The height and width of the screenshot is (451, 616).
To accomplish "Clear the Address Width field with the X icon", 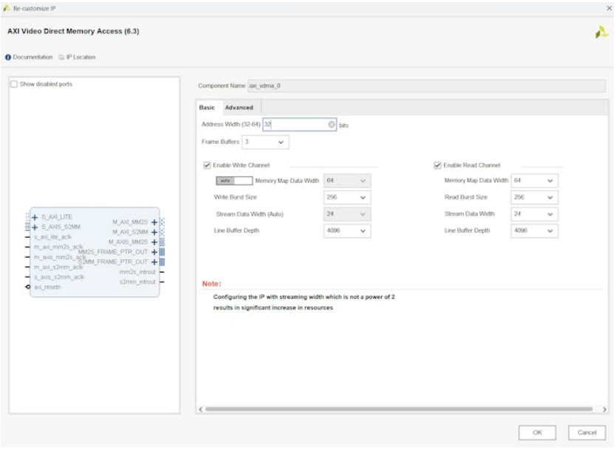I will tap(332, 125).
